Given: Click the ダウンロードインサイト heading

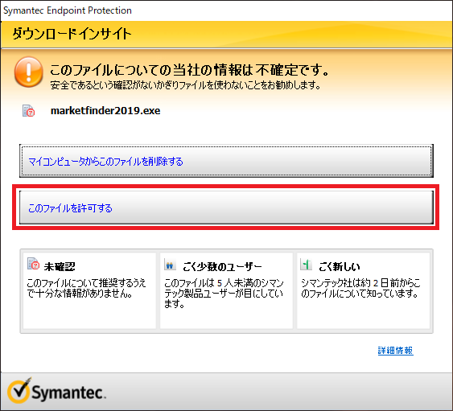Looking at the screenshot, I should point(72,34).
